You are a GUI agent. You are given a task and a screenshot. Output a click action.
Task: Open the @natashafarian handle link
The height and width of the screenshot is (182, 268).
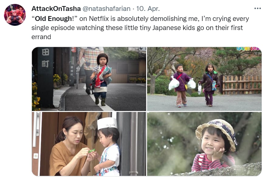[x=106, y=8]
